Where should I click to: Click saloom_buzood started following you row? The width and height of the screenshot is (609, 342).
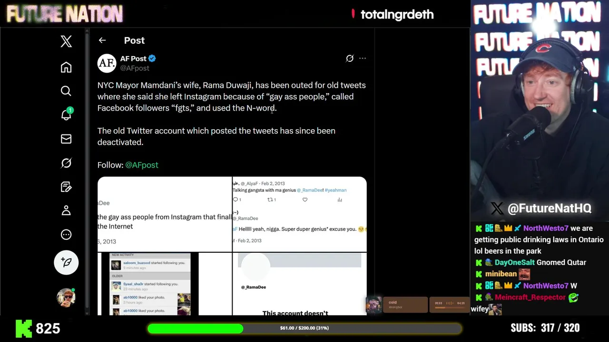tap(151, 265)
